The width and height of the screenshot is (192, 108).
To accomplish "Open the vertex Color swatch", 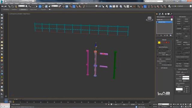I will coord(186,77).
